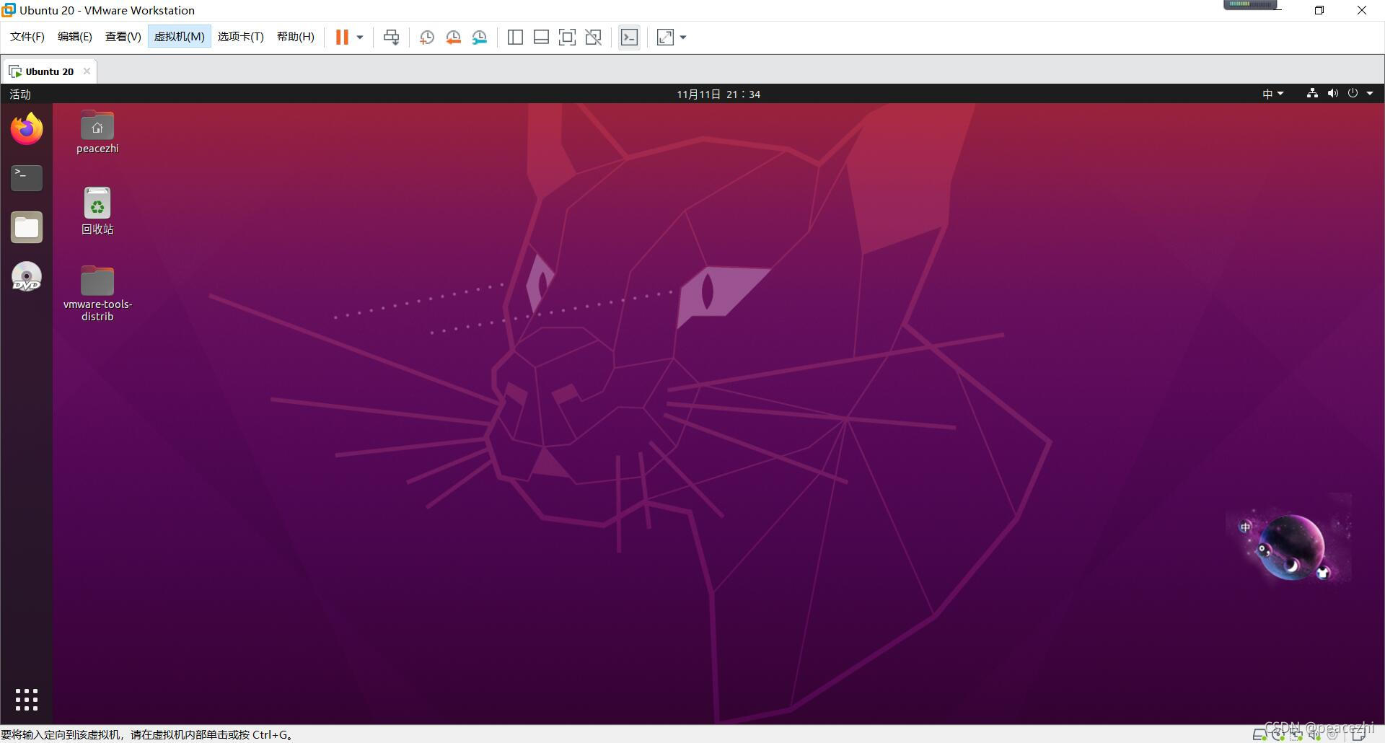Open the 中 input method dropdown
The image size is (1385, 743).
[x=1272, y=94]
